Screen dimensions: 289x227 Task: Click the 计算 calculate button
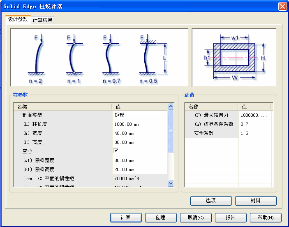point(126,218)
